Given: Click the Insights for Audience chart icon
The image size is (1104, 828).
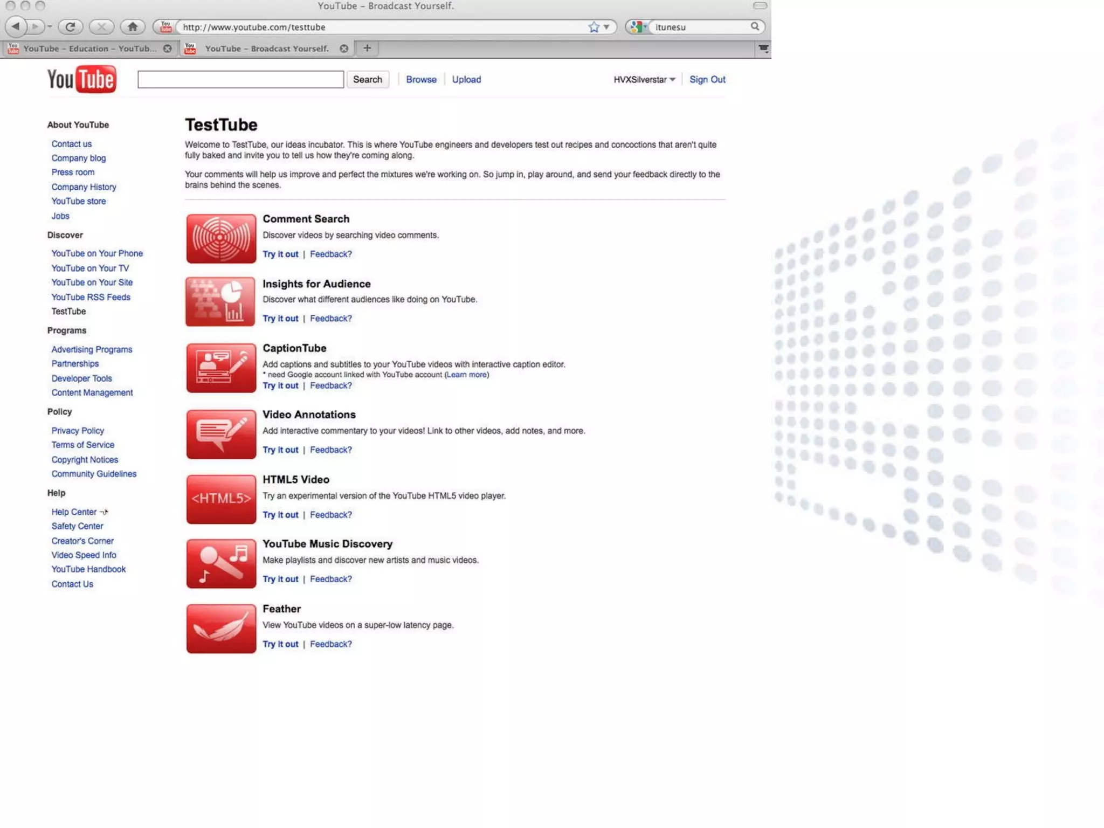Looking at the screenshot, I should pyautogui.click(x=221, y=302).
